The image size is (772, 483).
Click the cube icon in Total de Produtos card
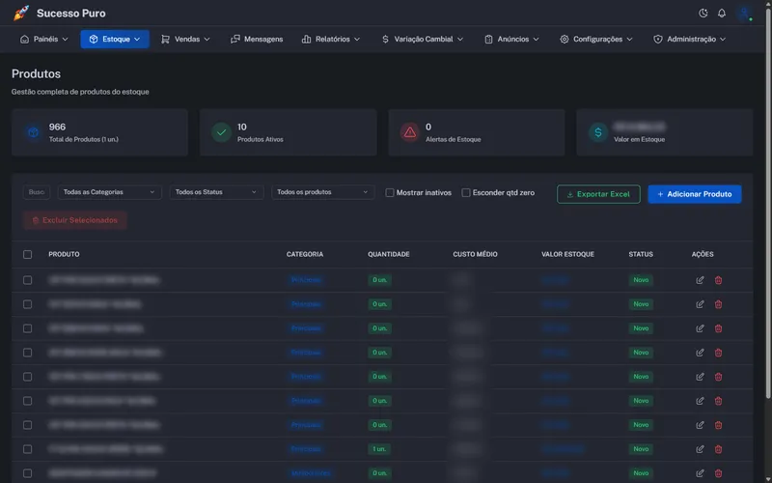(33, 132)
